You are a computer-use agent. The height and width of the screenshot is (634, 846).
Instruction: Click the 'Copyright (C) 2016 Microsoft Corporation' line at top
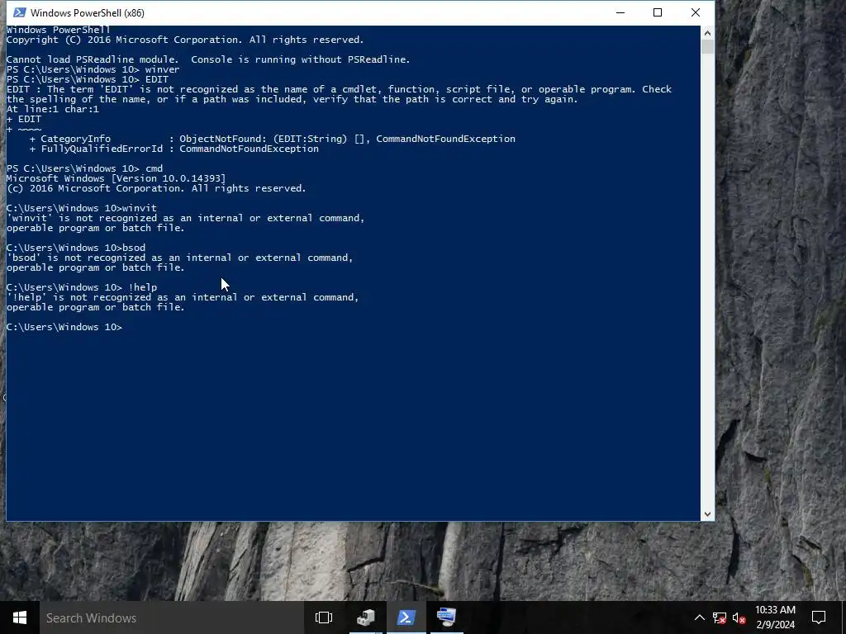(185, 40)
